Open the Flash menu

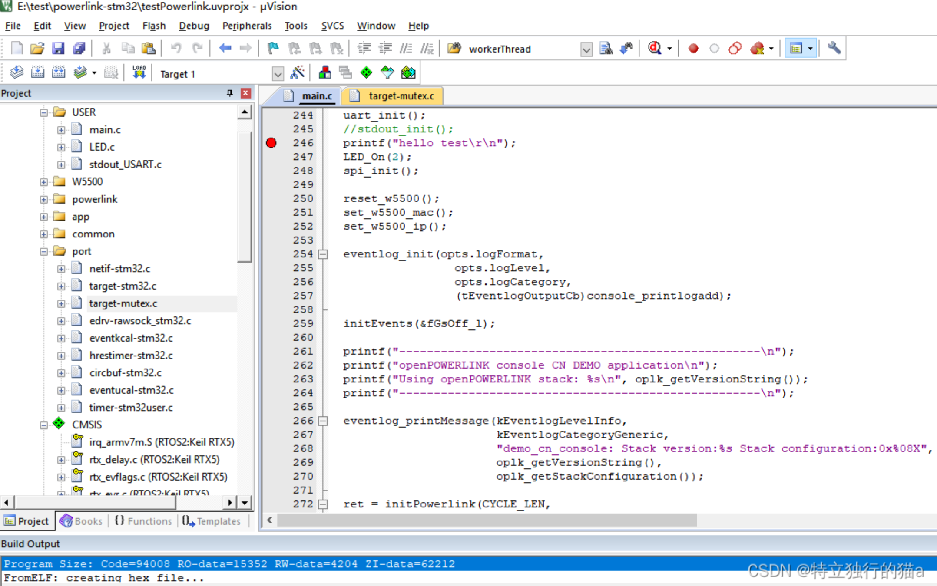pyautogui.click(x=154, y=26)
